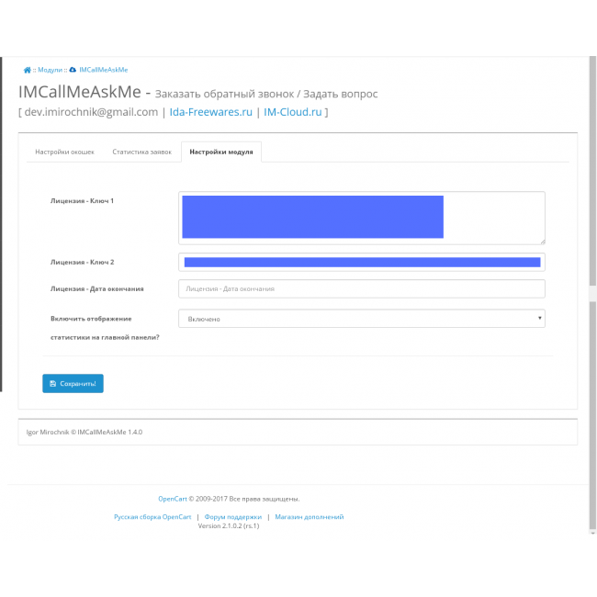
Task: Click the home icon in breadcrumb
Action: coord(28,70)
